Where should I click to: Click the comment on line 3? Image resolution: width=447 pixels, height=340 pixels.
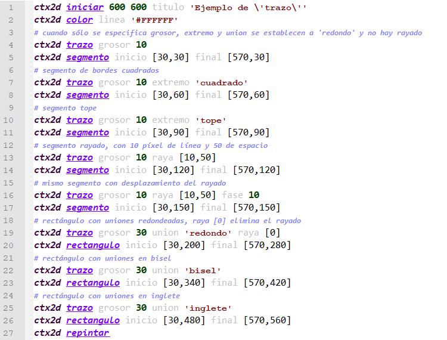click(228, 33)
